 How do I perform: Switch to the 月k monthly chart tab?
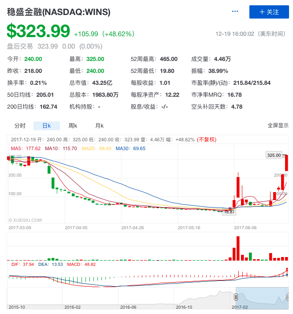coord(99,126)
